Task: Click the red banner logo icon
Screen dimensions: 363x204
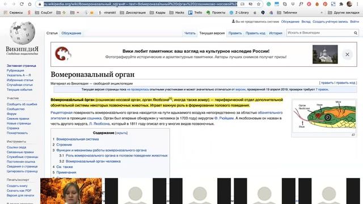Action: (x=63, y=53)
